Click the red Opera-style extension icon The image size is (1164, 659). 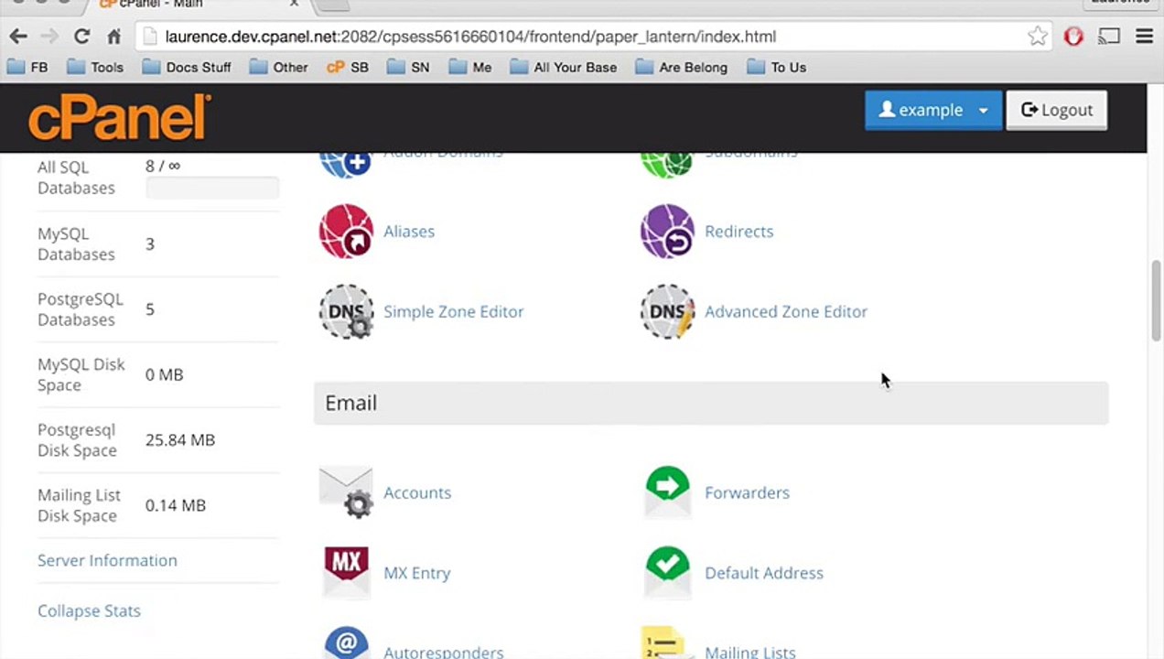click(x=1073, y=37)
